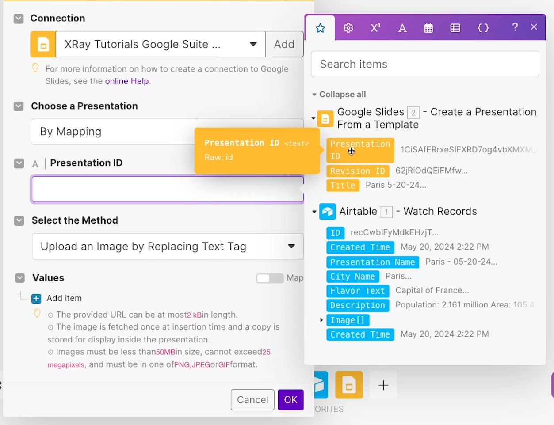The image size is (554, 425).
Task: Click the text type A icon beside Presentation ID
Action: pyautogui.click(x=35, y=164)
